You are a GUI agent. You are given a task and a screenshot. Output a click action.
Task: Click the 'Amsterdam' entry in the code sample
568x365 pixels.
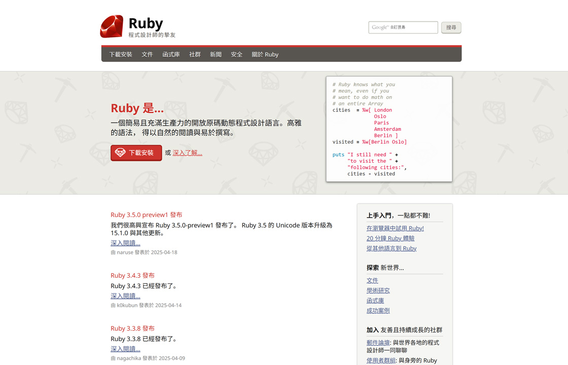tap(387, 129)
